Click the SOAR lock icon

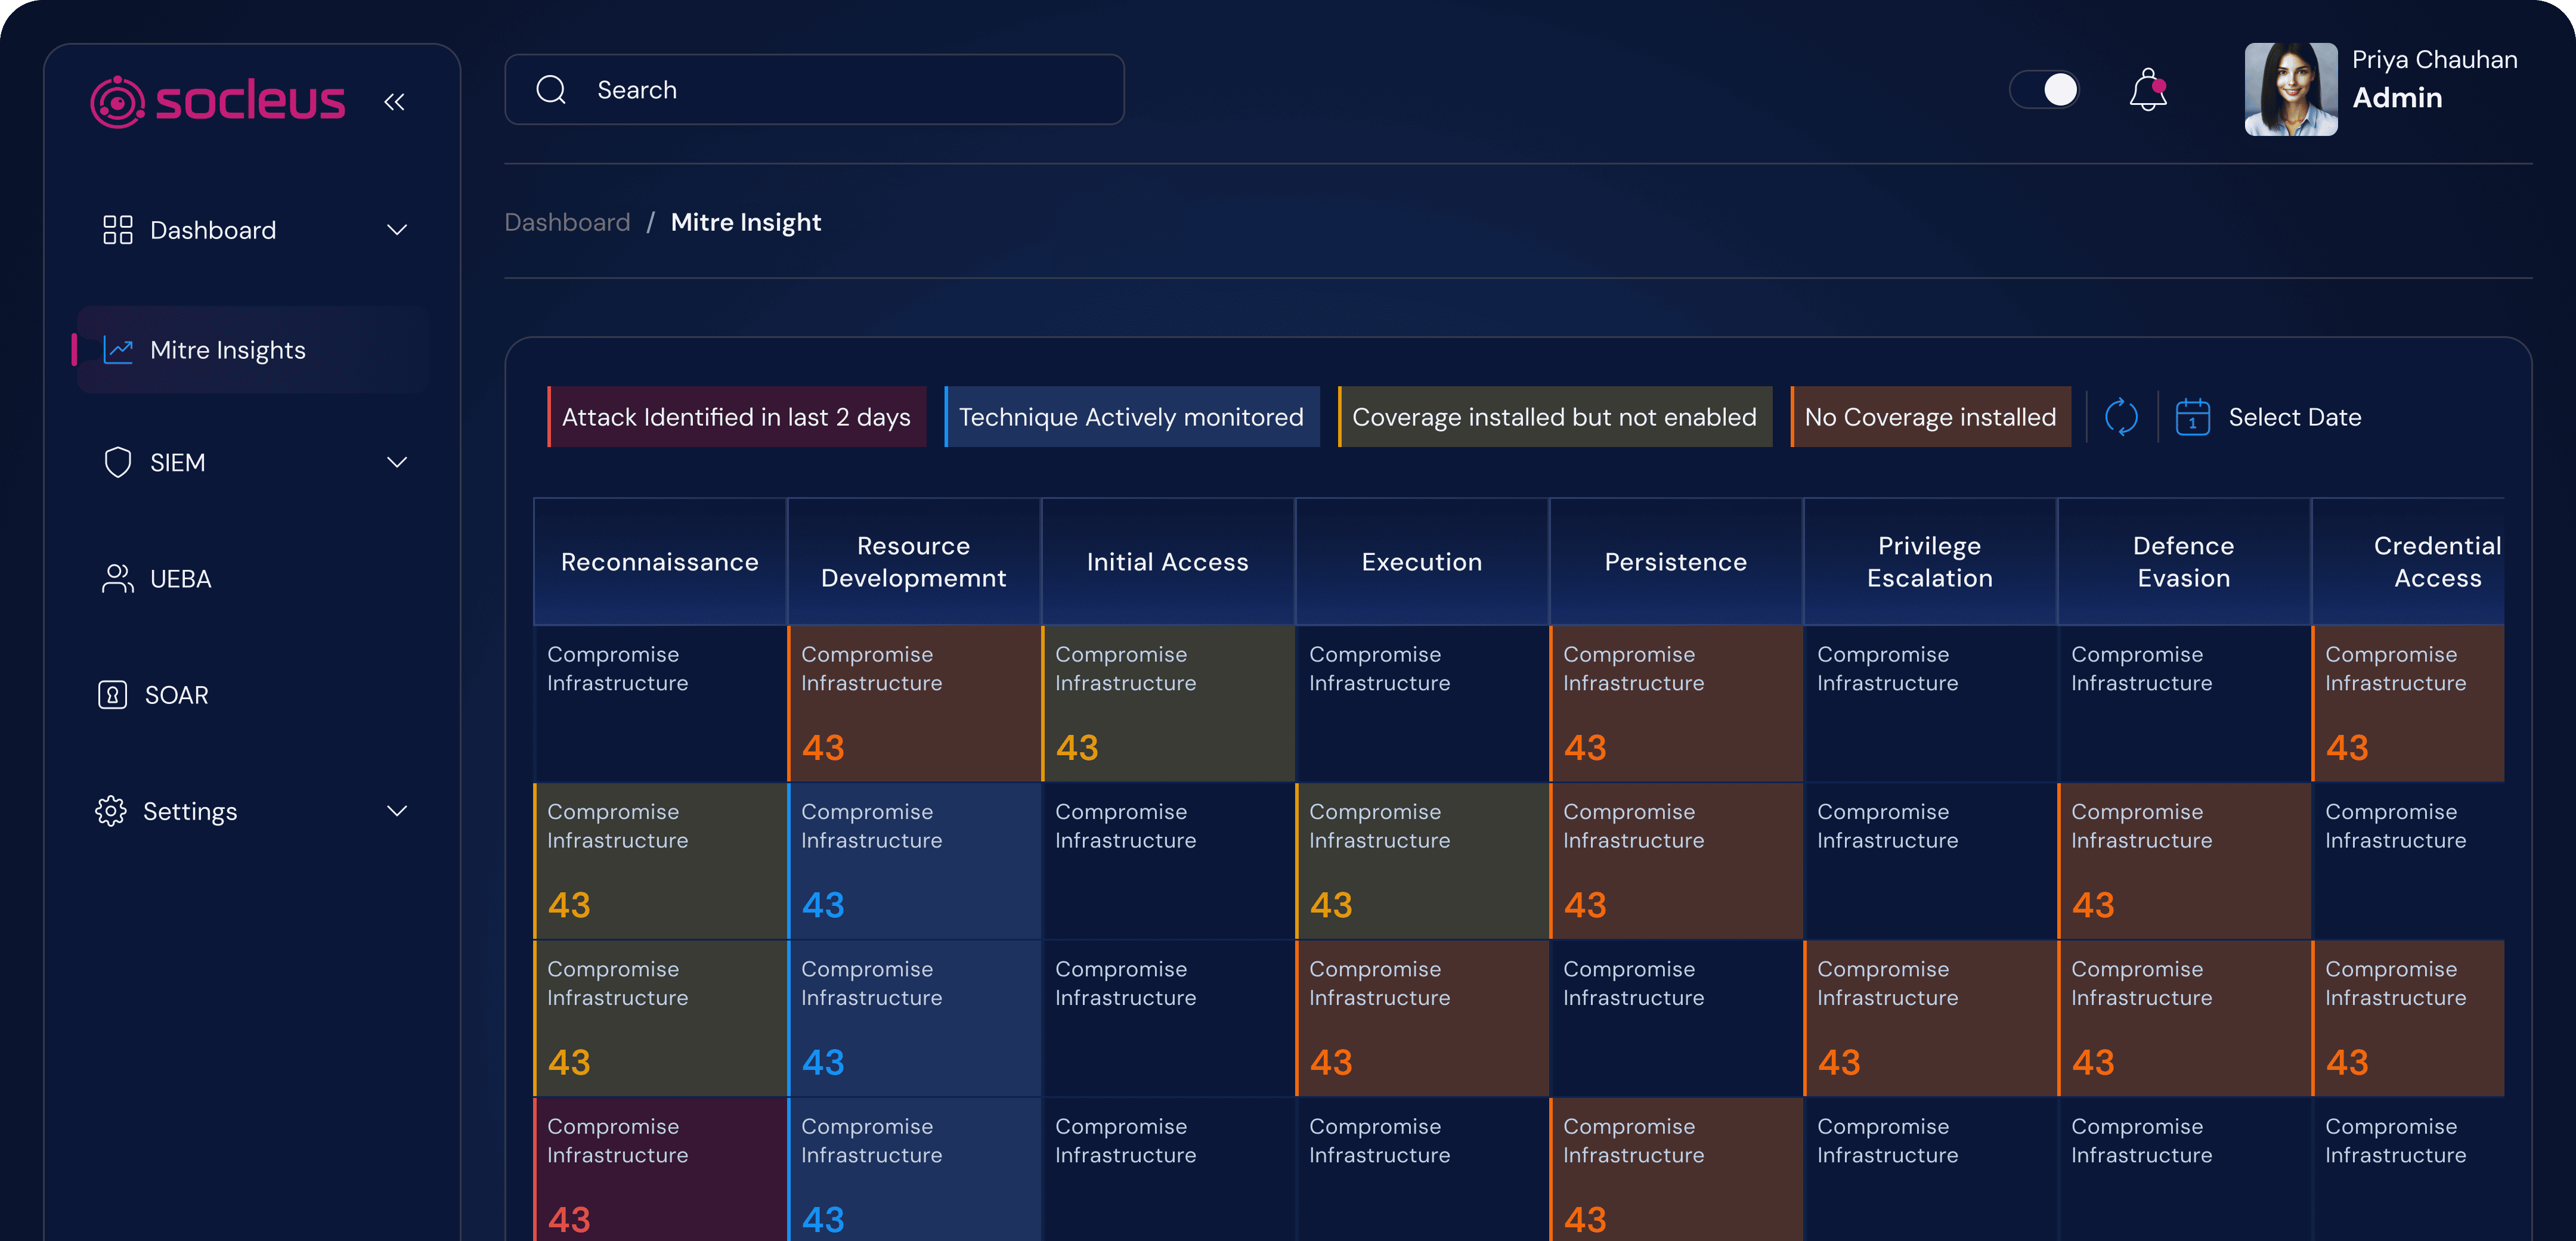[113, 695]
